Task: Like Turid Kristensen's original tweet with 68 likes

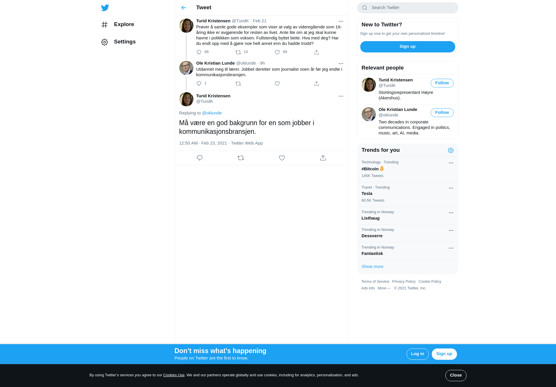Action: tap(277, 52)
